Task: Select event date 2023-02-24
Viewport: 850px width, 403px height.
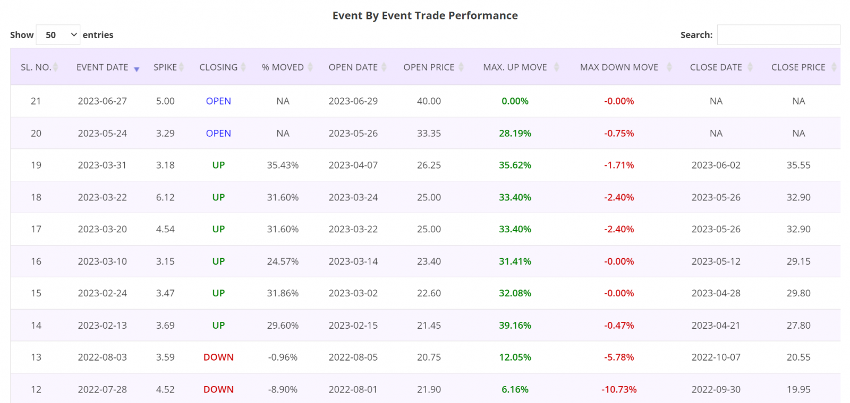Action: [103, 293]
